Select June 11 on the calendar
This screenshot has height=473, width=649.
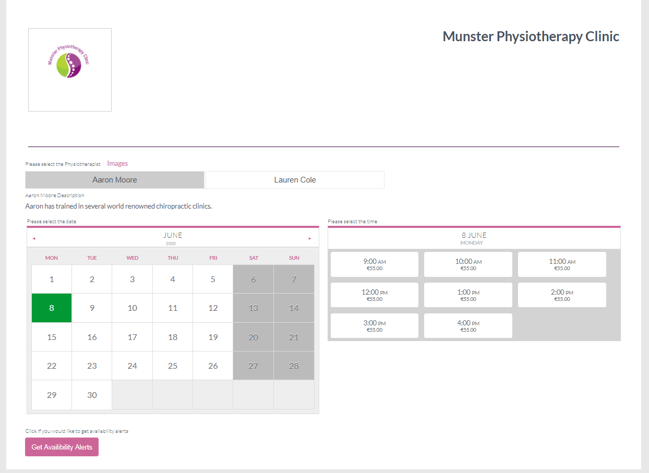point(173,308)
